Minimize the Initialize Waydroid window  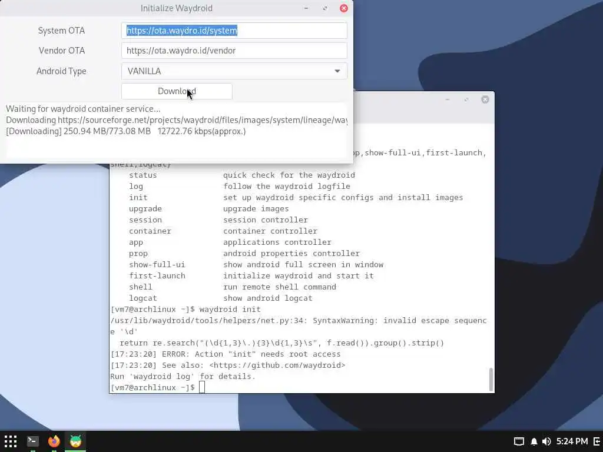coord(306,8)
